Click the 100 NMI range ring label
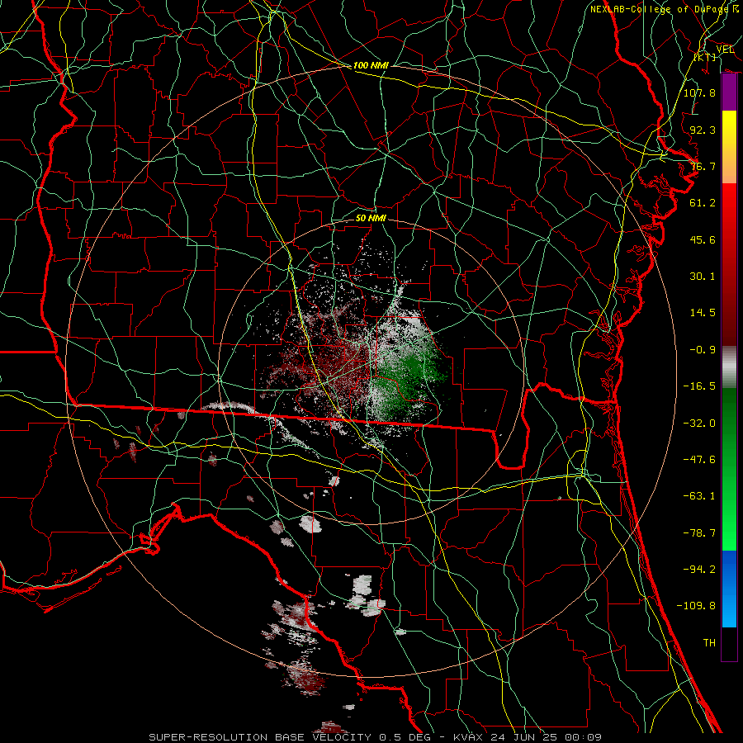Image resolution: width=743 pixels, height=743 pixels. [371, 65]
